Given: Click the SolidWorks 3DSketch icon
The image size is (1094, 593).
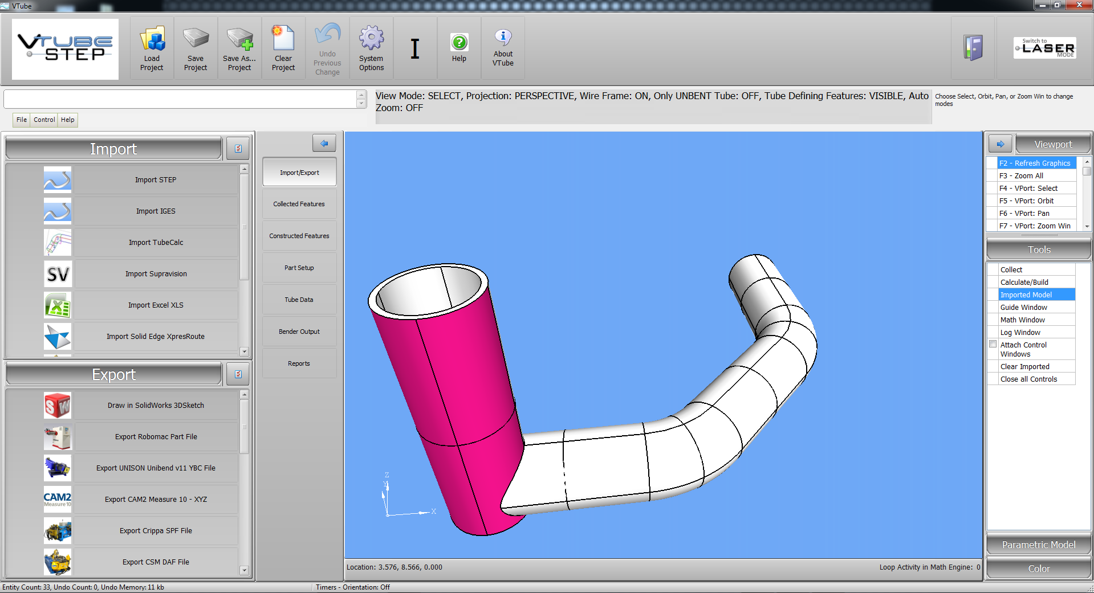Looking at the screenshot, I should [58, 406].
